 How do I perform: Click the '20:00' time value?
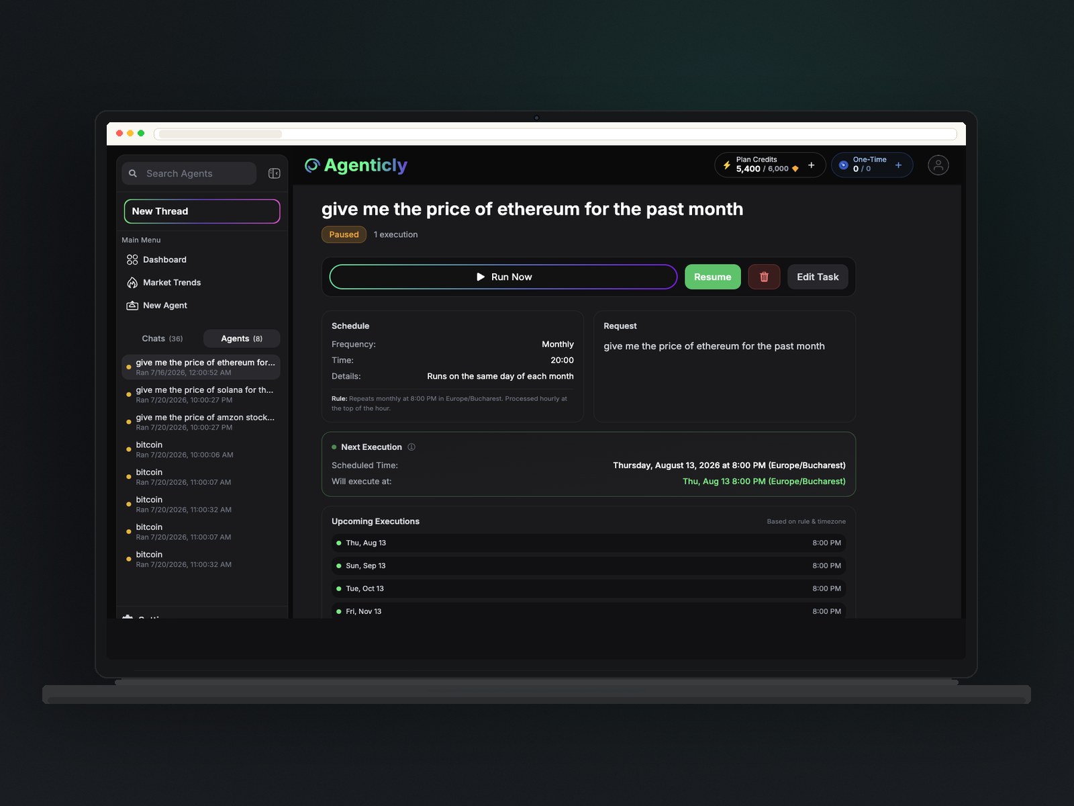click(562, 361)
